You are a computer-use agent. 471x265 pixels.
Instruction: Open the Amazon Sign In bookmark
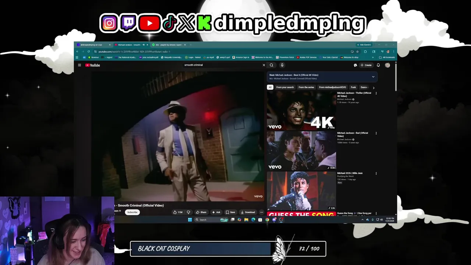pos(241,57)
